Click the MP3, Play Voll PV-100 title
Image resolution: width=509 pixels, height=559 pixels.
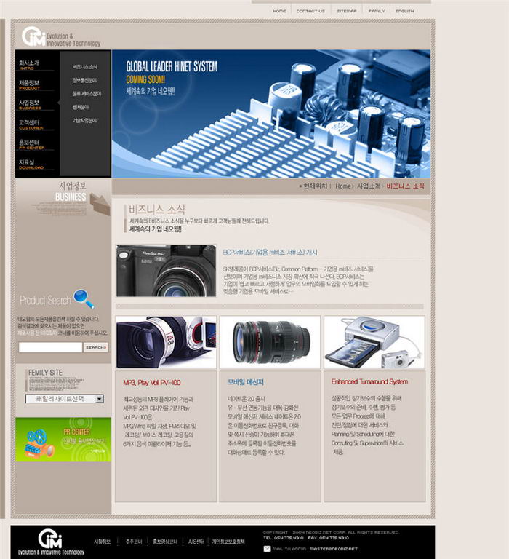152,381
